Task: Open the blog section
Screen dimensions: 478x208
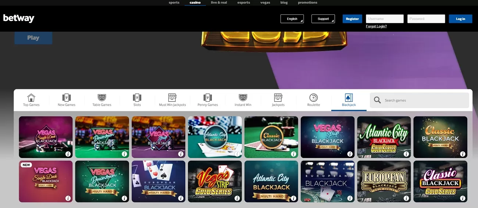Action: (x=284, y=3)
